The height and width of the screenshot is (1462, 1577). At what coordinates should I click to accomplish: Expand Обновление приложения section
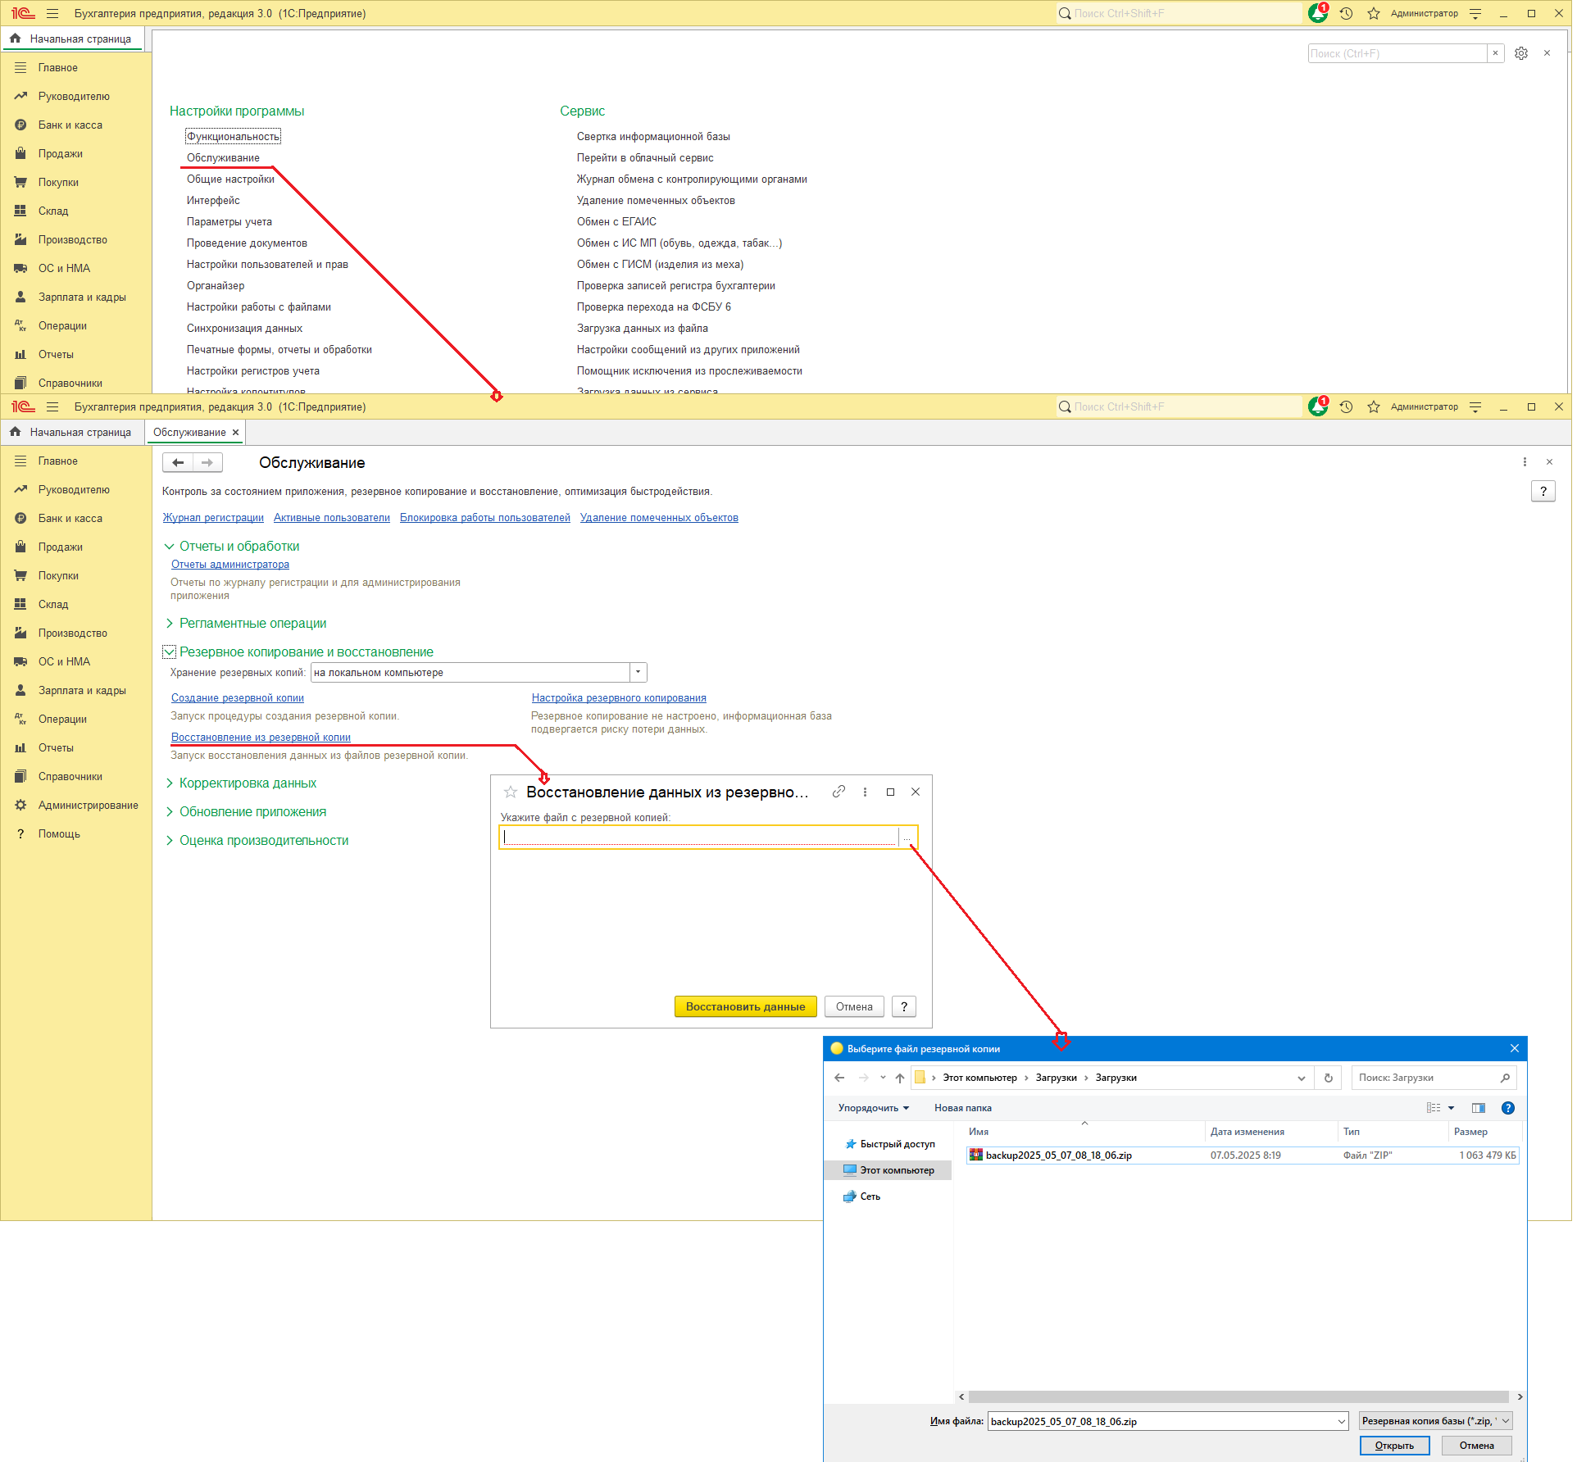click(x=169, y=811)
